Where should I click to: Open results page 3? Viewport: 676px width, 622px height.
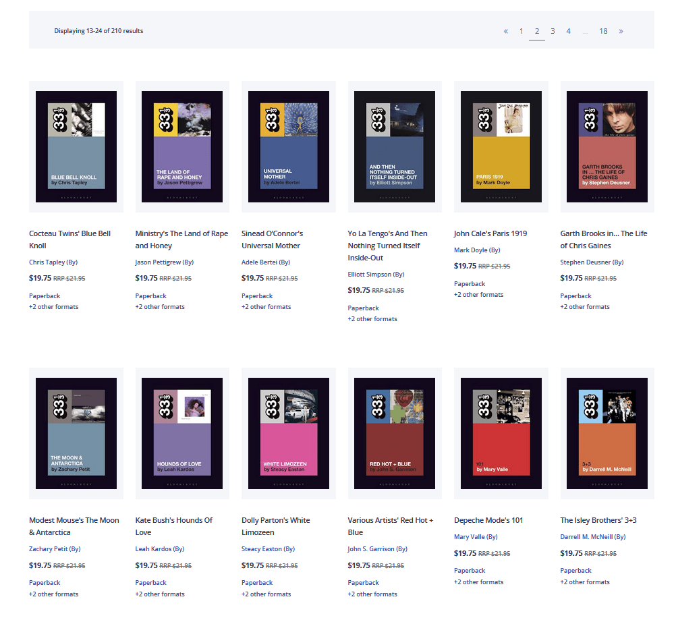[553, 31]
